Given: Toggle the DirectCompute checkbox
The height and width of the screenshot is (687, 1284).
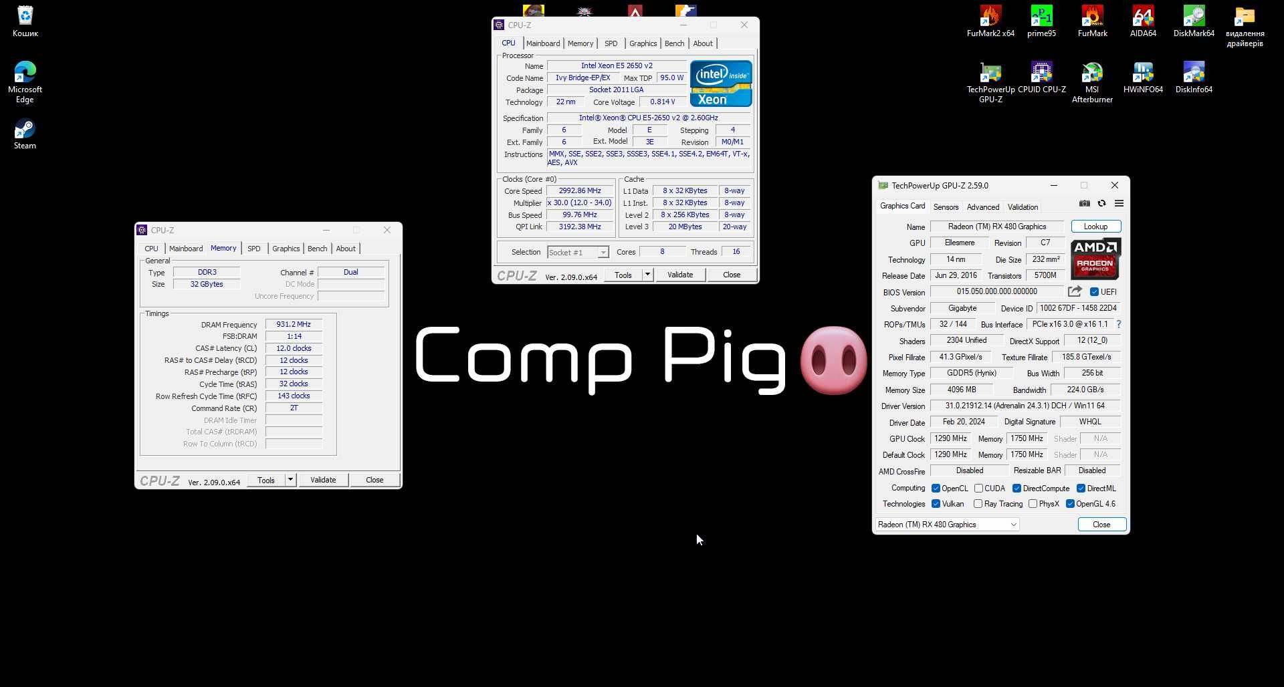Looking at the screenshot, I should 1016,489.
